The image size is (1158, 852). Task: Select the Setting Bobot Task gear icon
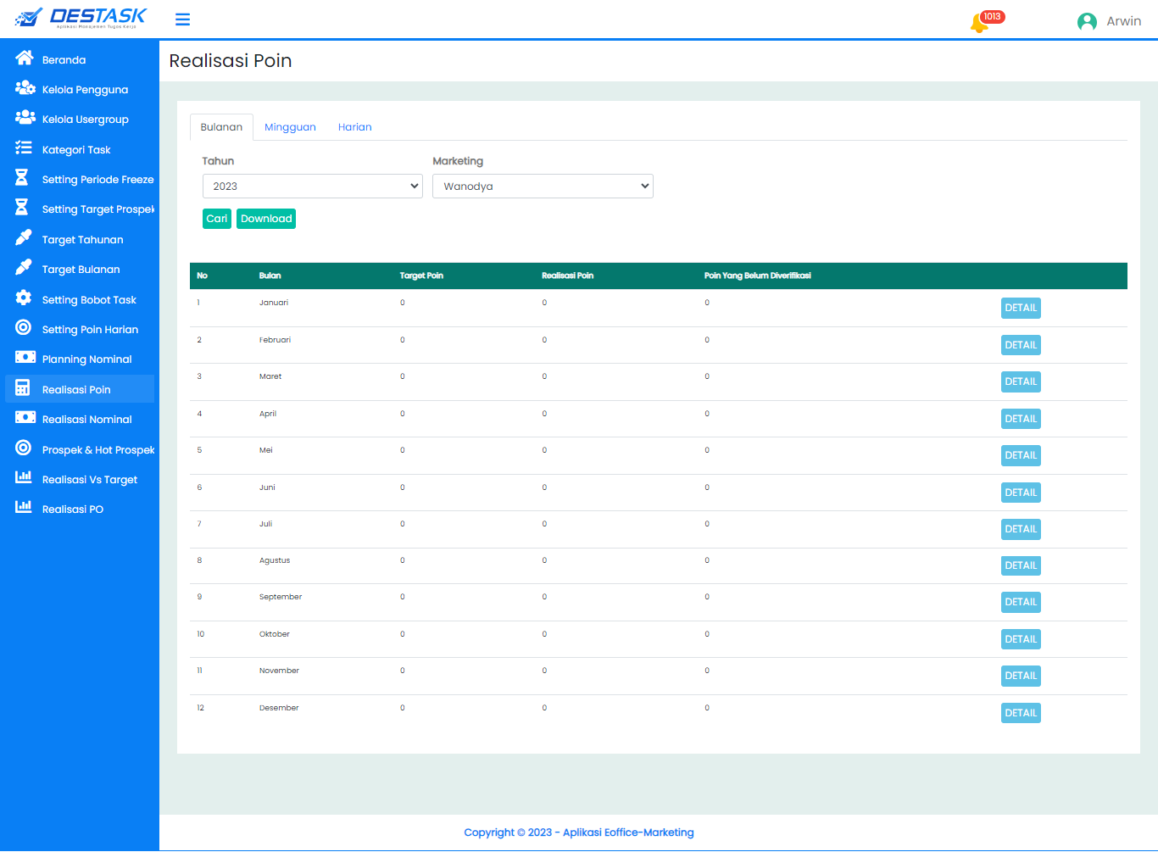(24, 298)
